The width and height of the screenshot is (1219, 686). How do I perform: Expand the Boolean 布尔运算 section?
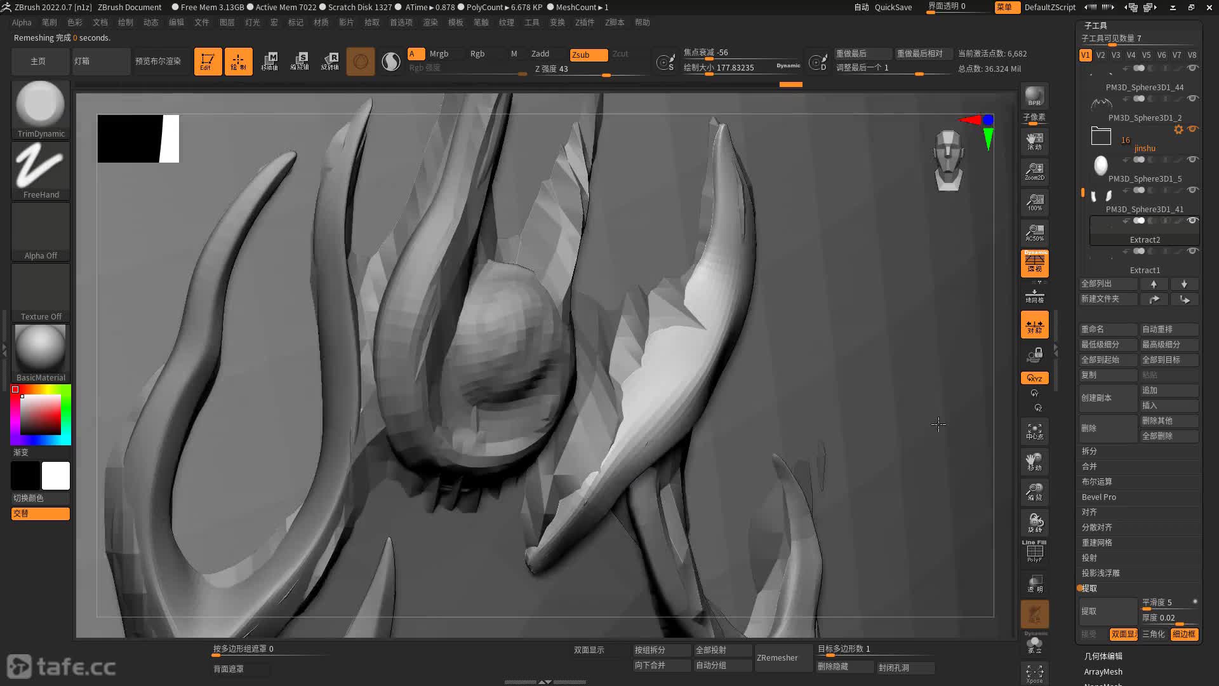(1096, 481)
